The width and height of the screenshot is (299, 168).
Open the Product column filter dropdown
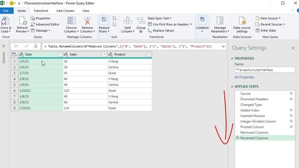[149, 55]
